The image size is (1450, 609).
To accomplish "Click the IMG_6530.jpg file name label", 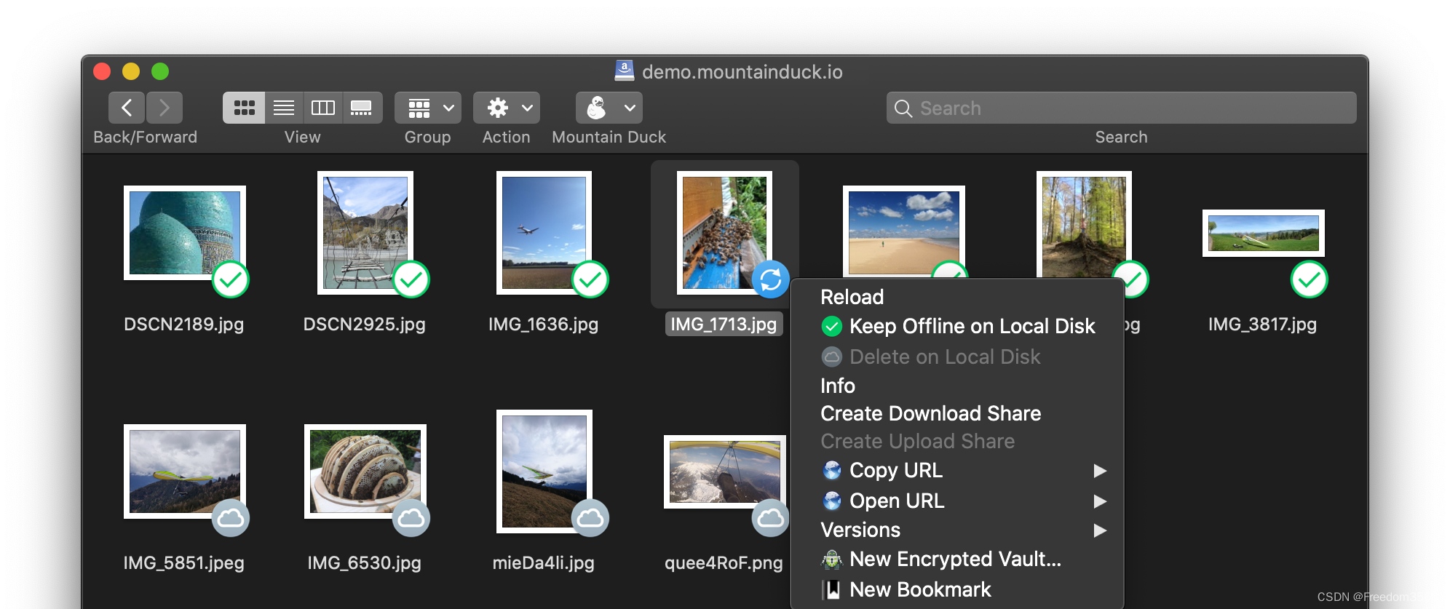I will pos(365,562).
